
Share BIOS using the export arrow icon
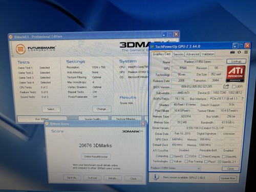(226, 87)
